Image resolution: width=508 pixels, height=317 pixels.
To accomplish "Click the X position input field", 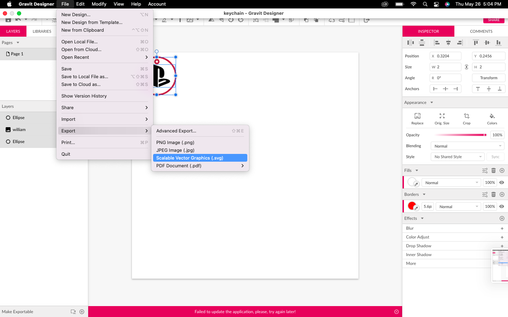I will pyautogui.click(x=446, y=56).
